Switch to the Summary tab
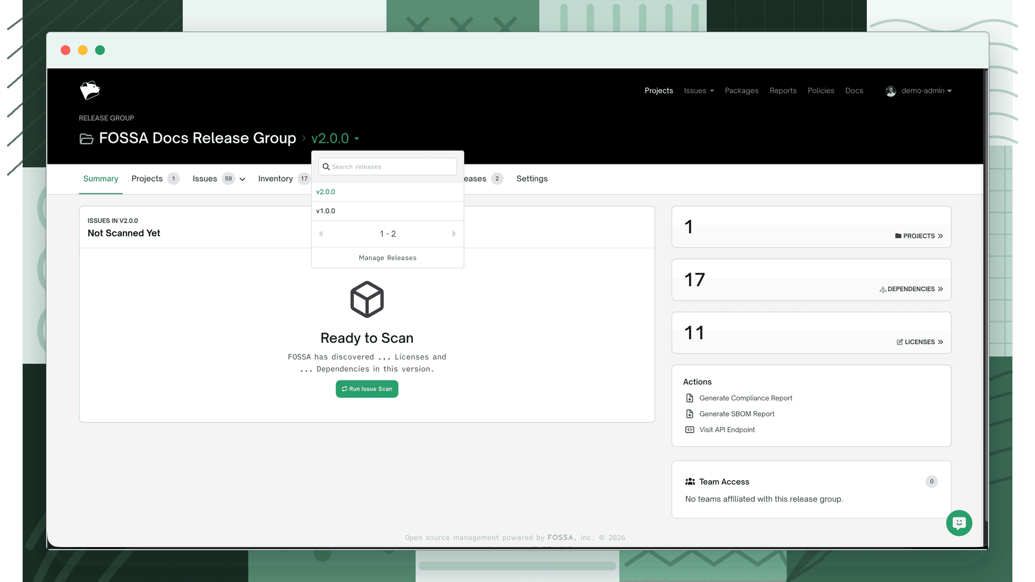Screen dimensions: 1035x582 (101, 179)
